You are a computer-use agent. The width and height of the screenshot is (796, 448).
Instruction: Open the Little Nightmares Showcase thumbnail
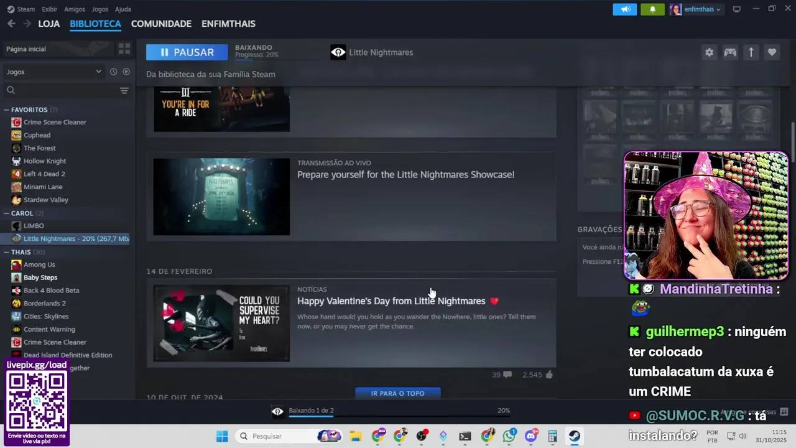coord(221,197)
